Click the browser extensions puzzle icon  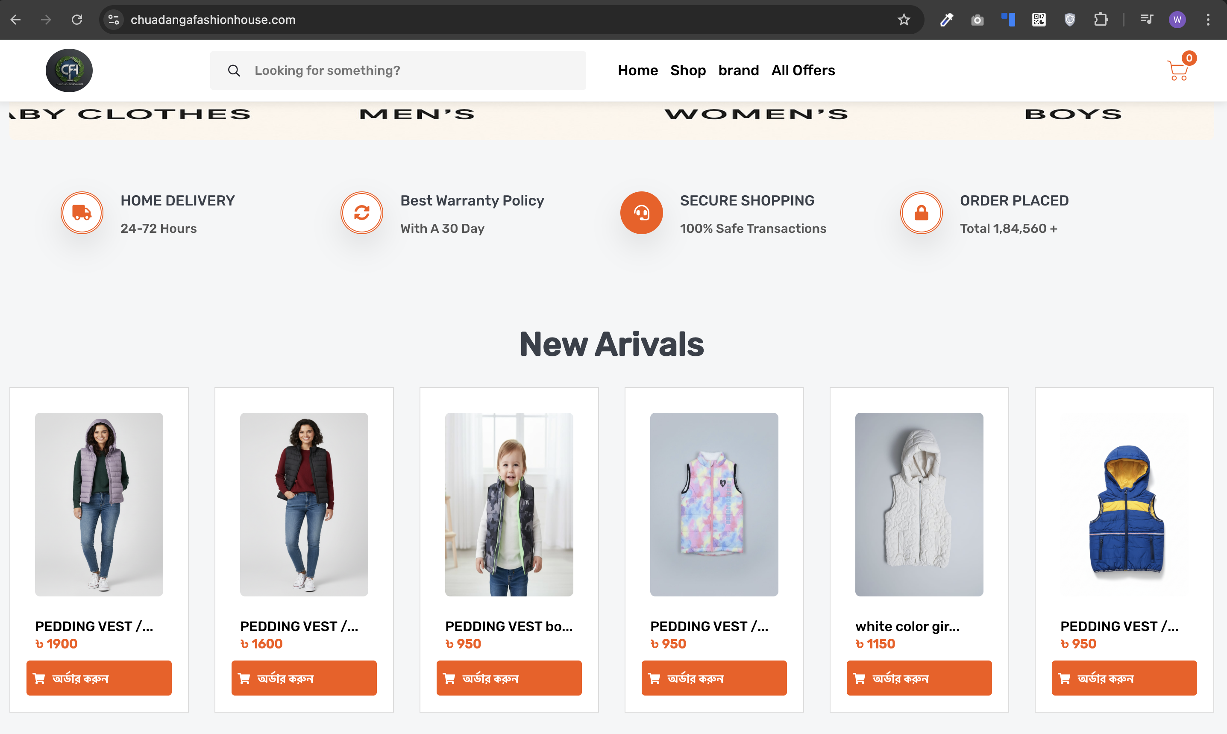[1101, 19]
